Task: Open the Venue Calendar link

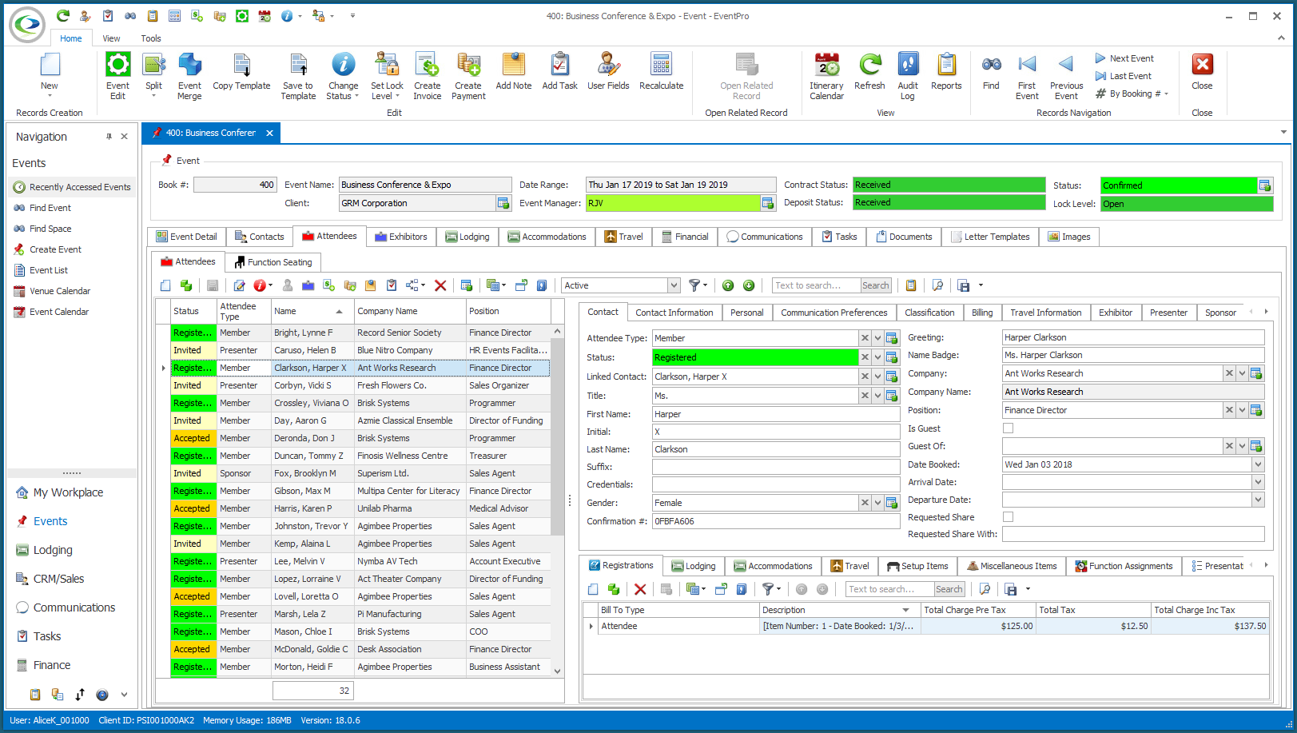Action: click(x=60, y=291)
